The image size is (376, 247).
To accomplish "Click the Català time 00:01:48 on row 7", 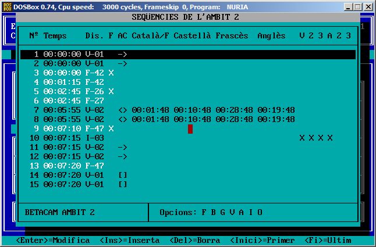I will [150, 110].
